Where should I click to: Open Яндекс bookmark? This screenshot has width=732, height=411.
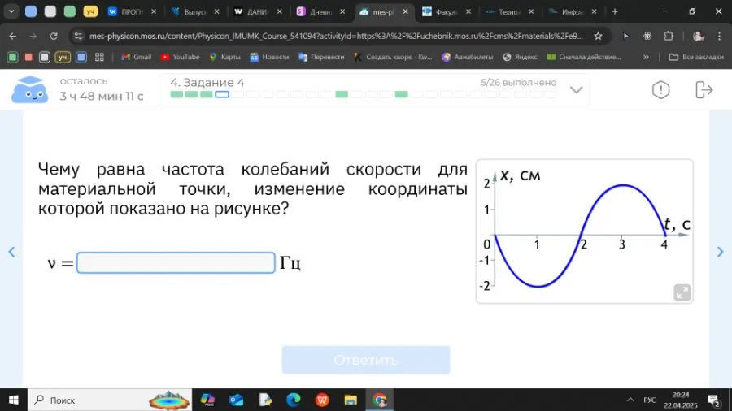(520, 57)
